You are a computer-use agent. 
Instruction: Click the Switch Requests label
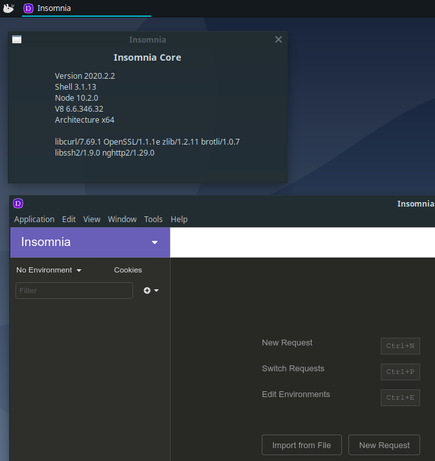coord(293,369)
